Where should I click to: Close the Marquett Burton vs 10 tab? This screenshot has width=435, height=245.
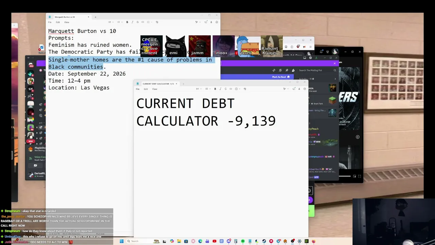click(x=88, y=17)
